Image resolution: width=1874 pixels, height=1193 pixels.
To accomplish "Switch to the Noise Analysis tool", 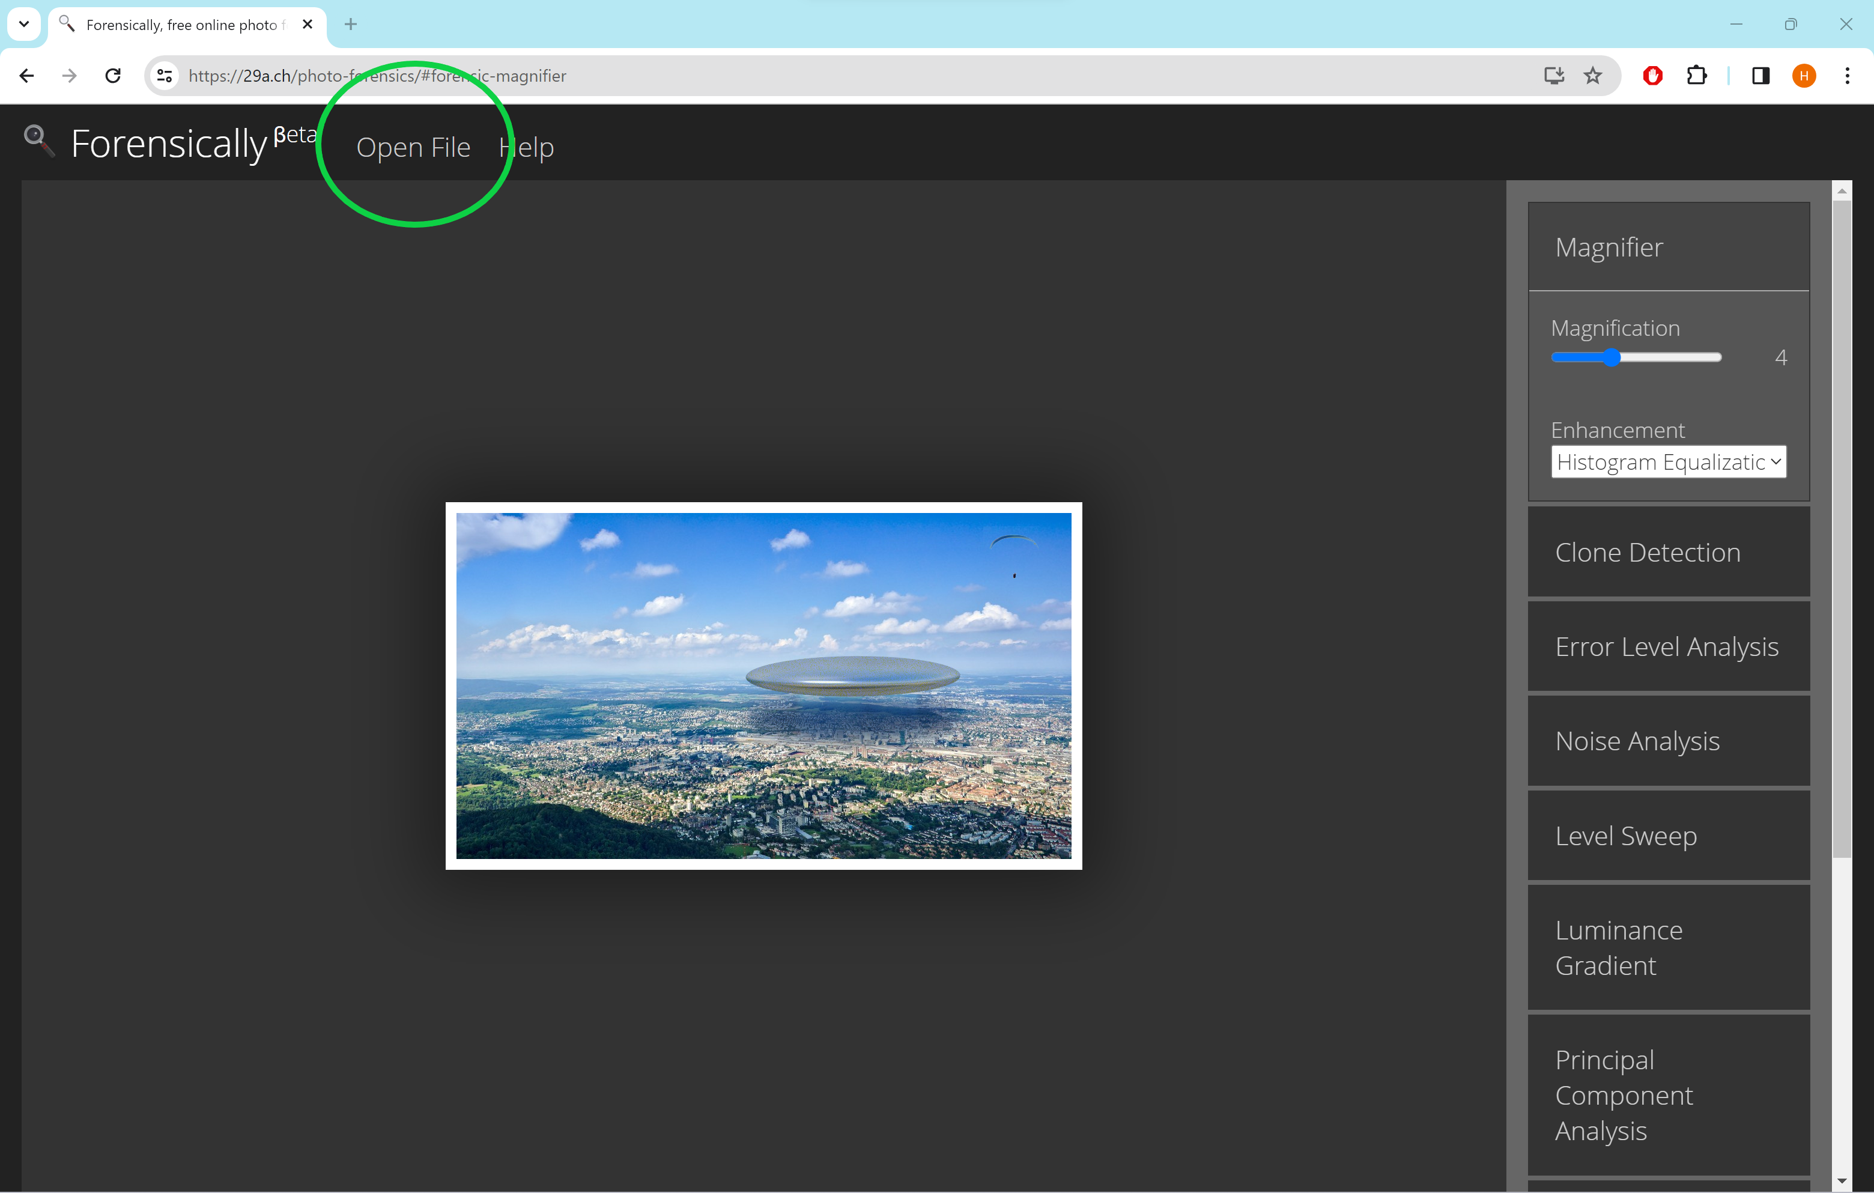I will (x=1669, y=741).
